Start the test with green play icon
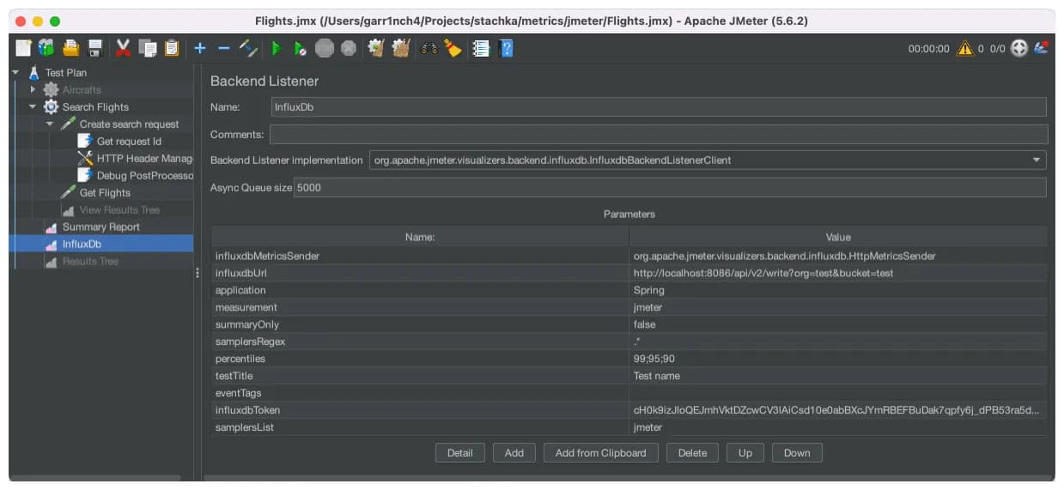This screenshot has width=1064, height=490. click(276, 49)
